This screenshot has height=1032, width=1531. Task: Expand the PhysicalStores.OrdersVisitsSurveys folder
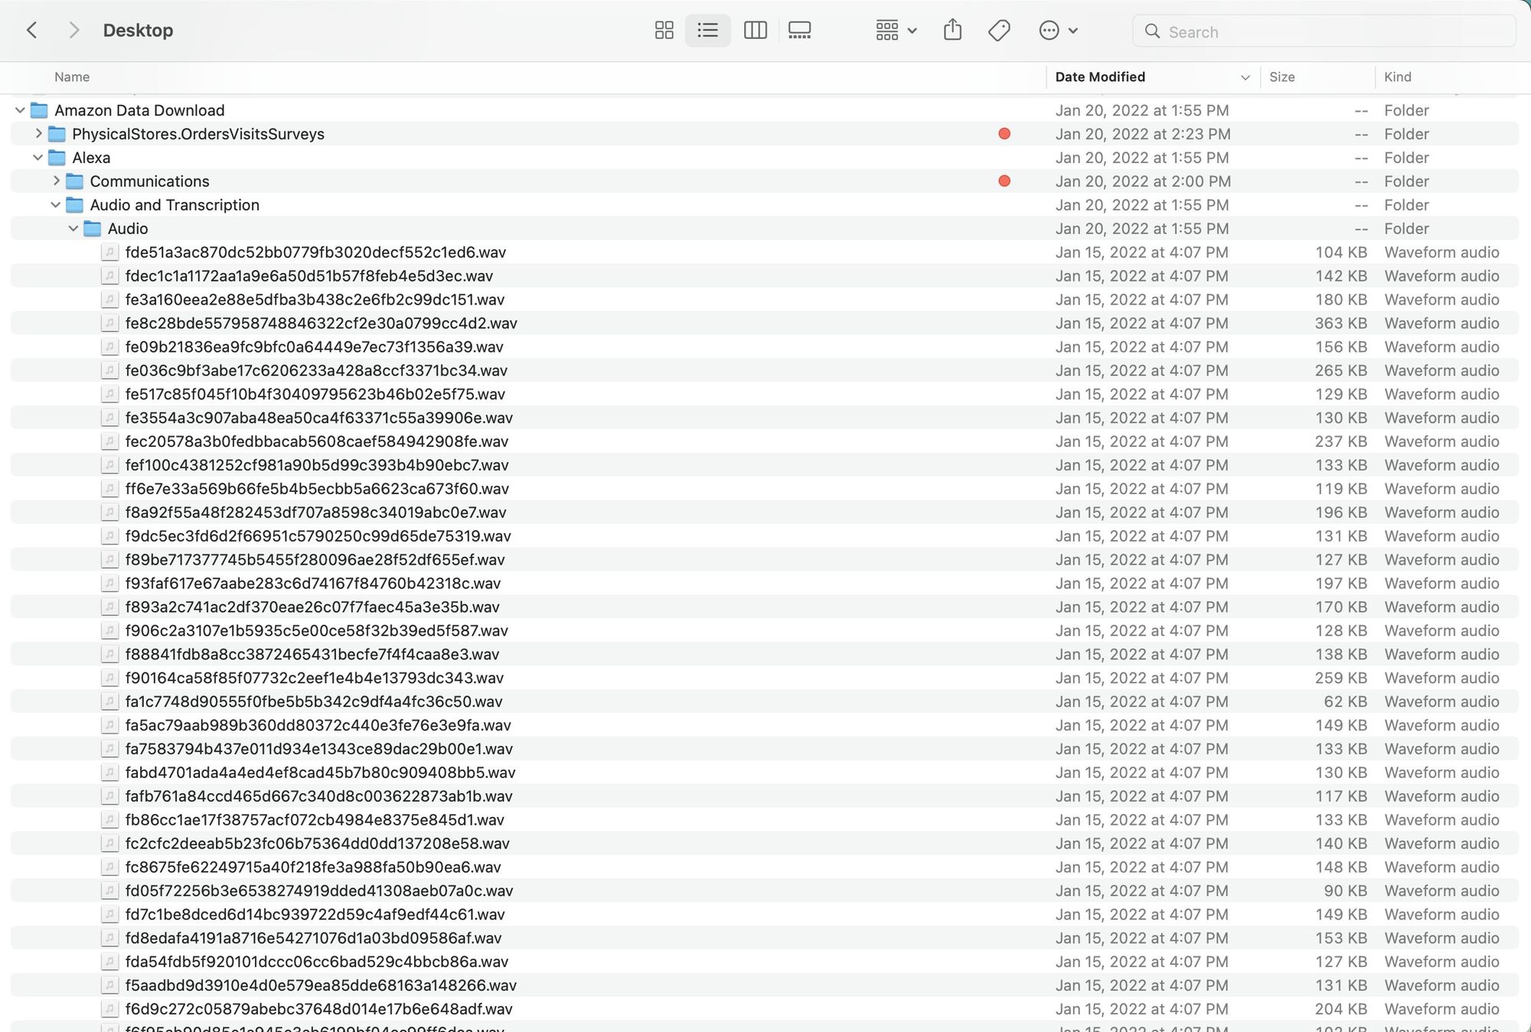(38, 134)
